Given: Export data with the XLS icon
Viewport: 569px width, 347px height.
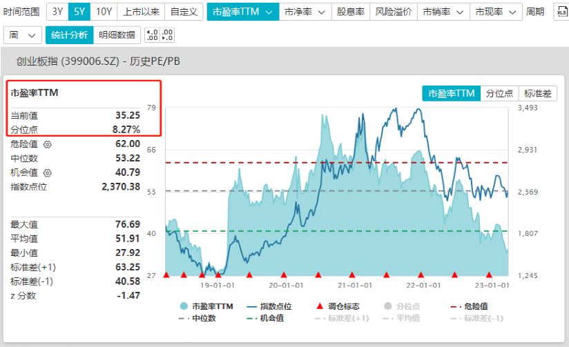Looking at the screenshot, I should (561, 12).
